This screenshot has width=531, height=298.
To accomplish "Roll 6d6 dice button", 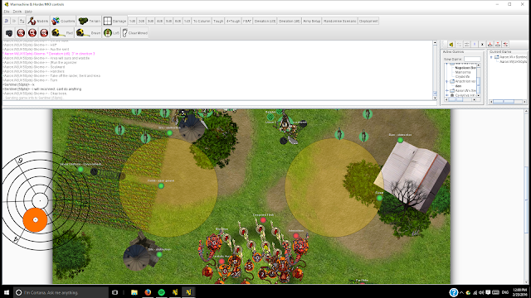I will point(178,21).
